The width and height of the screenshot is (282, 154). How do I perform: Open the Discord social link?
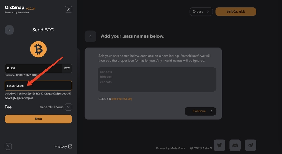click(235, 145)
